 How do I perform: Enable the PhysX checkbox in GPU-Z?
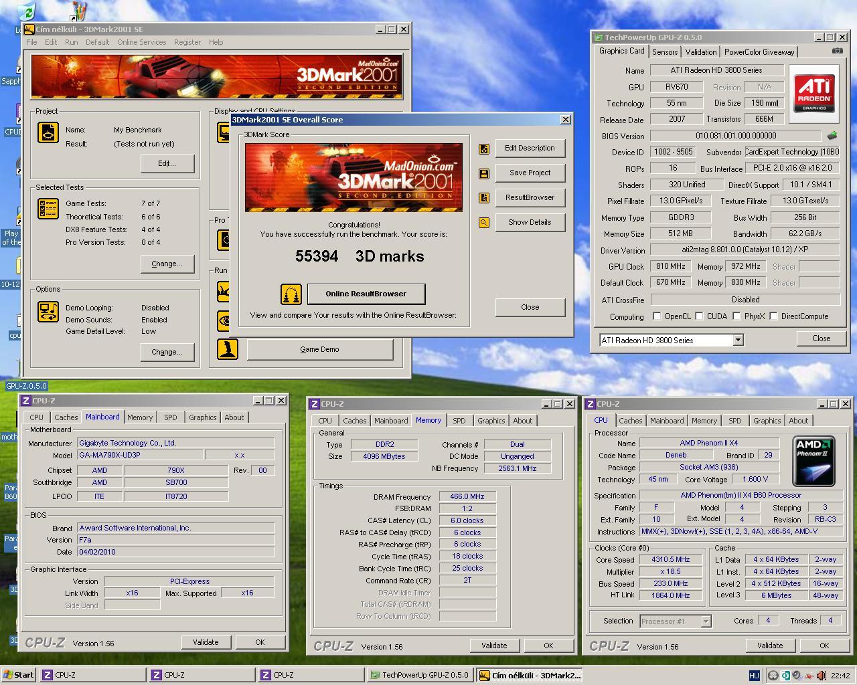tap(736, 316)
